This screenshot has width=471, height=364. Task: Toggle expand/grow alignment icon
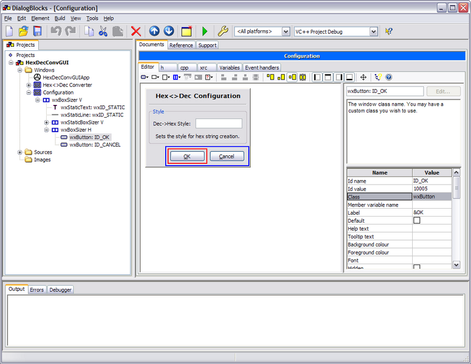303,77
